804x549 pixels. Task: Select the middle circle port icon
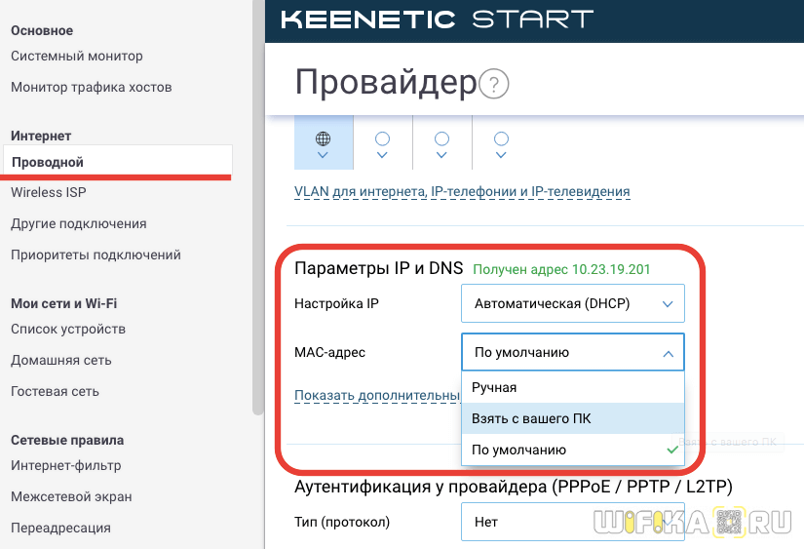(x=441, y=144)
